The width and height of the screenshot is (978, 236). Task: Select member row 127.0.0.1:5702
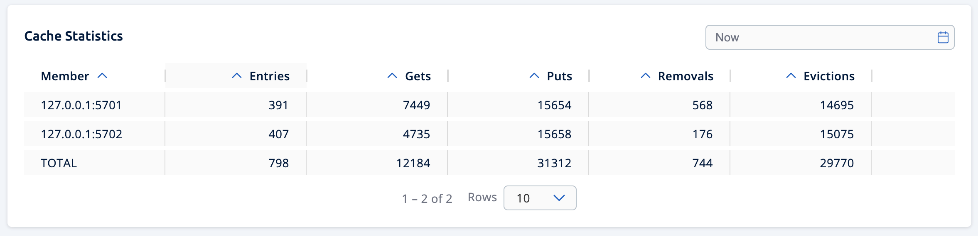pyautogui.click(x=81, y=134)
